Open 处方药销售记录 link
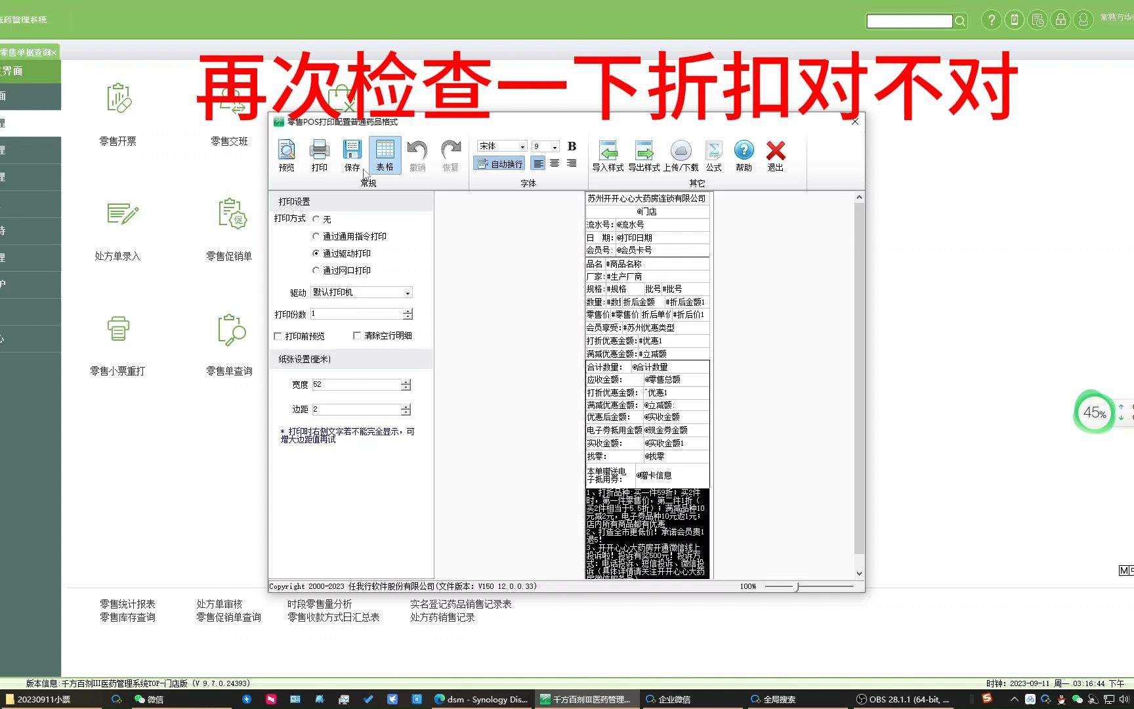Viewport: 1134px width, 709px height. coord(442,617)
